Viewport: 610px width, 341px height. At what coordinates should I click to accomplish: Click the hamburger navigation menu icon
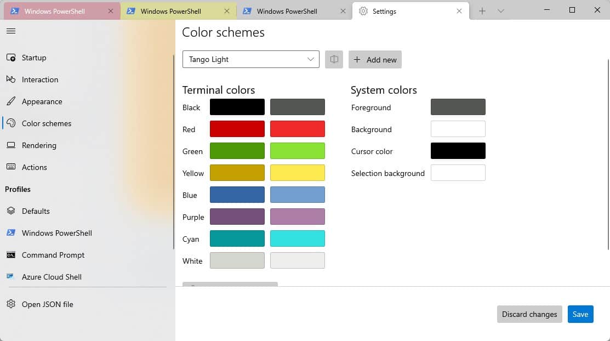point(11,31)
